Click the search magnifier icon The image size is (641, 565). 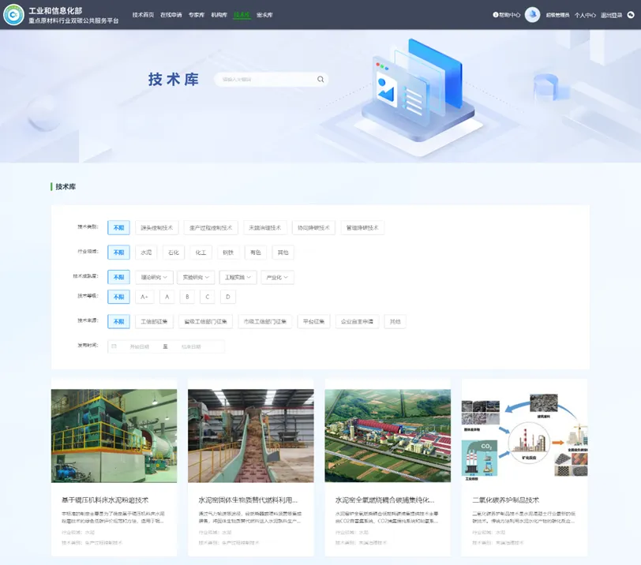tap(320, 80)
